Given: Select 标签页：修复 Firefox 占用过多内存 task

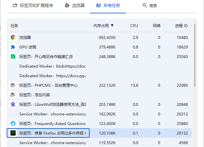Looking at the screenshot, I should [x=99, y=133].
